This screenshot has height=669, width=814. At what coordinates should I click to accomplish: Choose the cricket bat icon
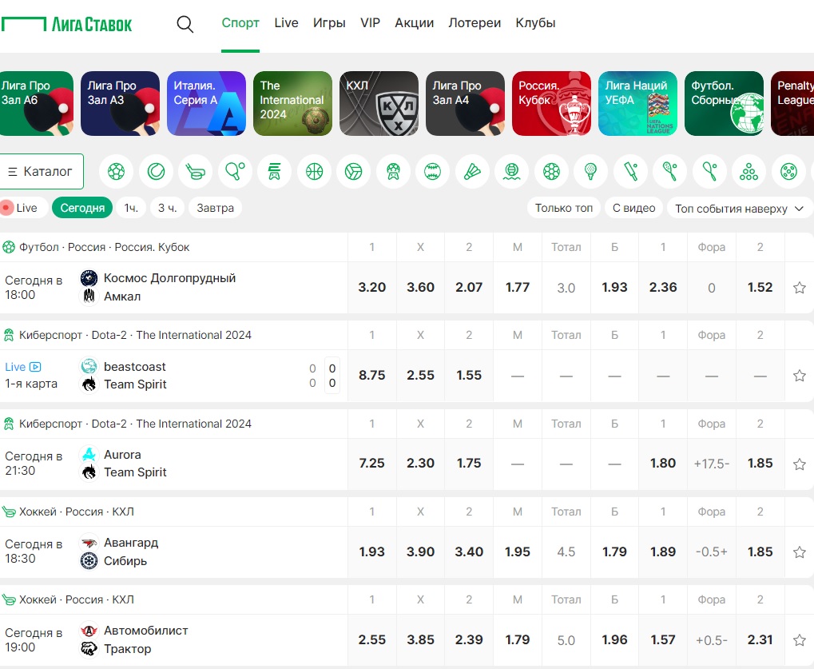coord(630,171)
